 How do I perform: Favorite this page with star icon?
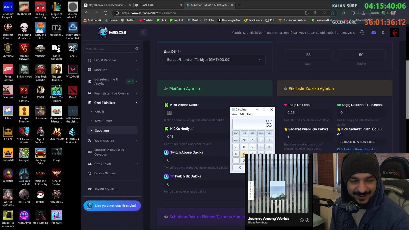coord(333,13)
